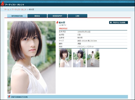The image size is (135, 100).
Task: Open アーティスト・タレント breadcrumb link
Action: point(19,9)
